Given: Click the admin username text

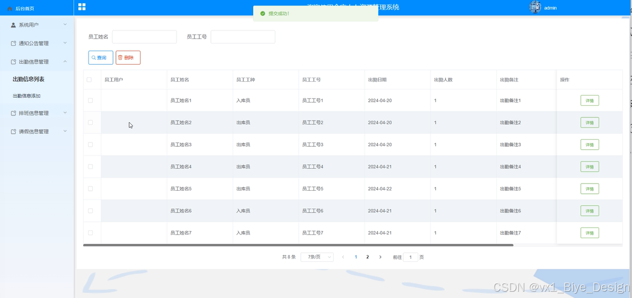Looking at the screenshot, I should [x=550, y=8].
